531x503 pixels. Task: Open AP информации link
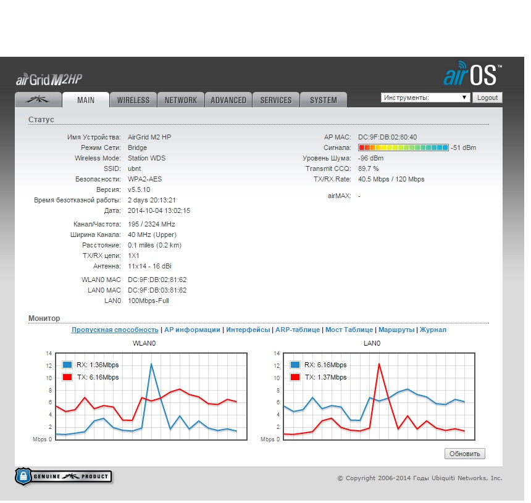tap(192, 330)
